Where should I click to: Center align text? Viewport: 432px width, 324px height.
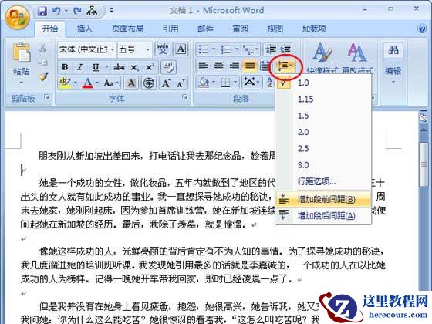pyautogui.click(x=219, y=66)
